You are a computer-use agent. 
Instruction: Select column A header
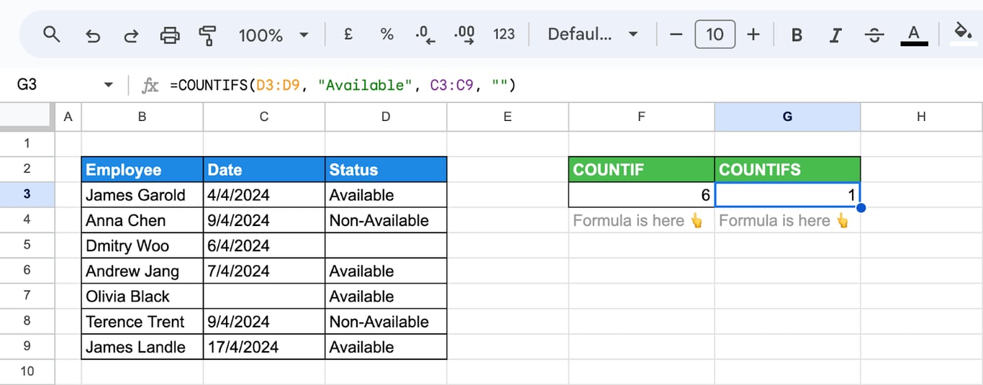[x=68, y=117]
